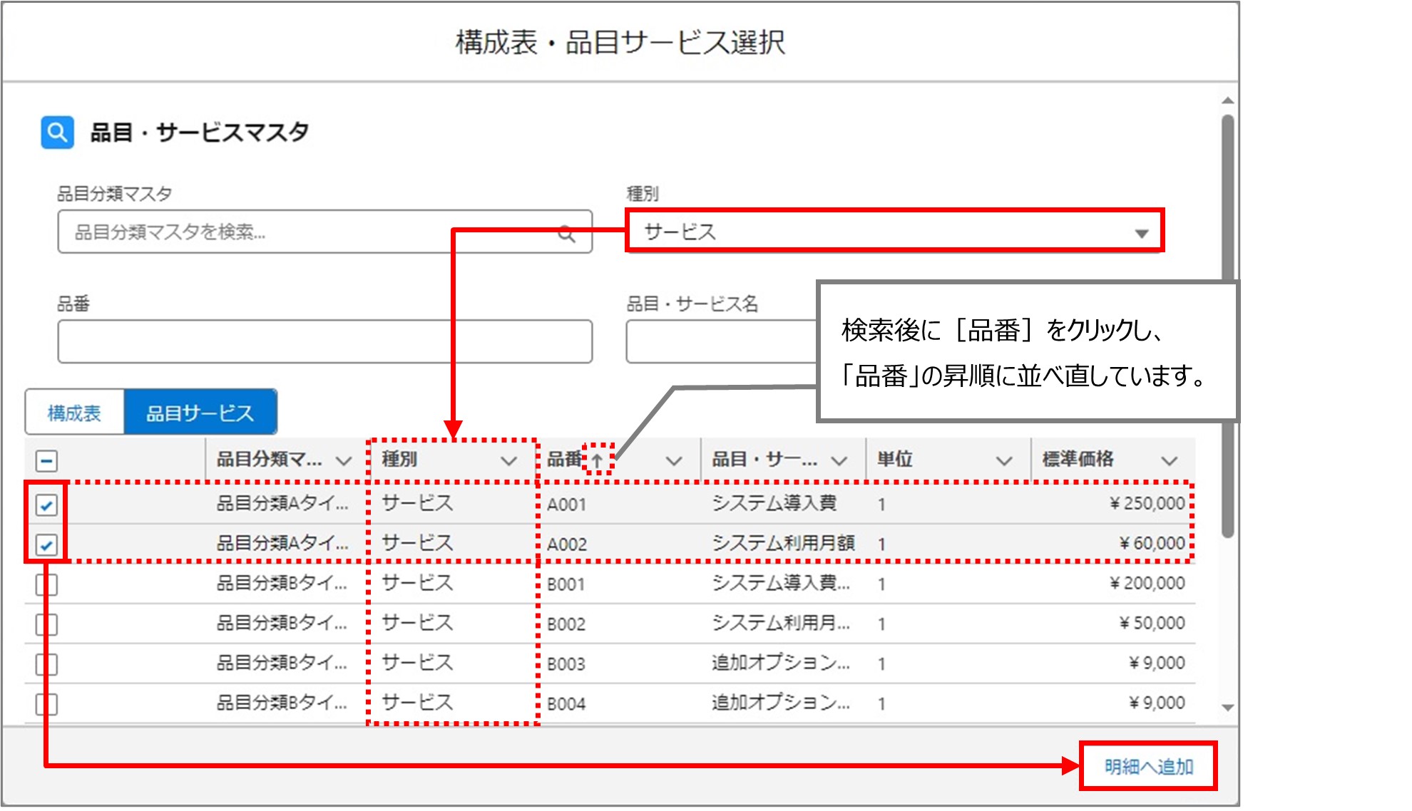Click the ¥ 200,000 price cell
Screen dimensions: 1412x811
[x=1147, y=584]
